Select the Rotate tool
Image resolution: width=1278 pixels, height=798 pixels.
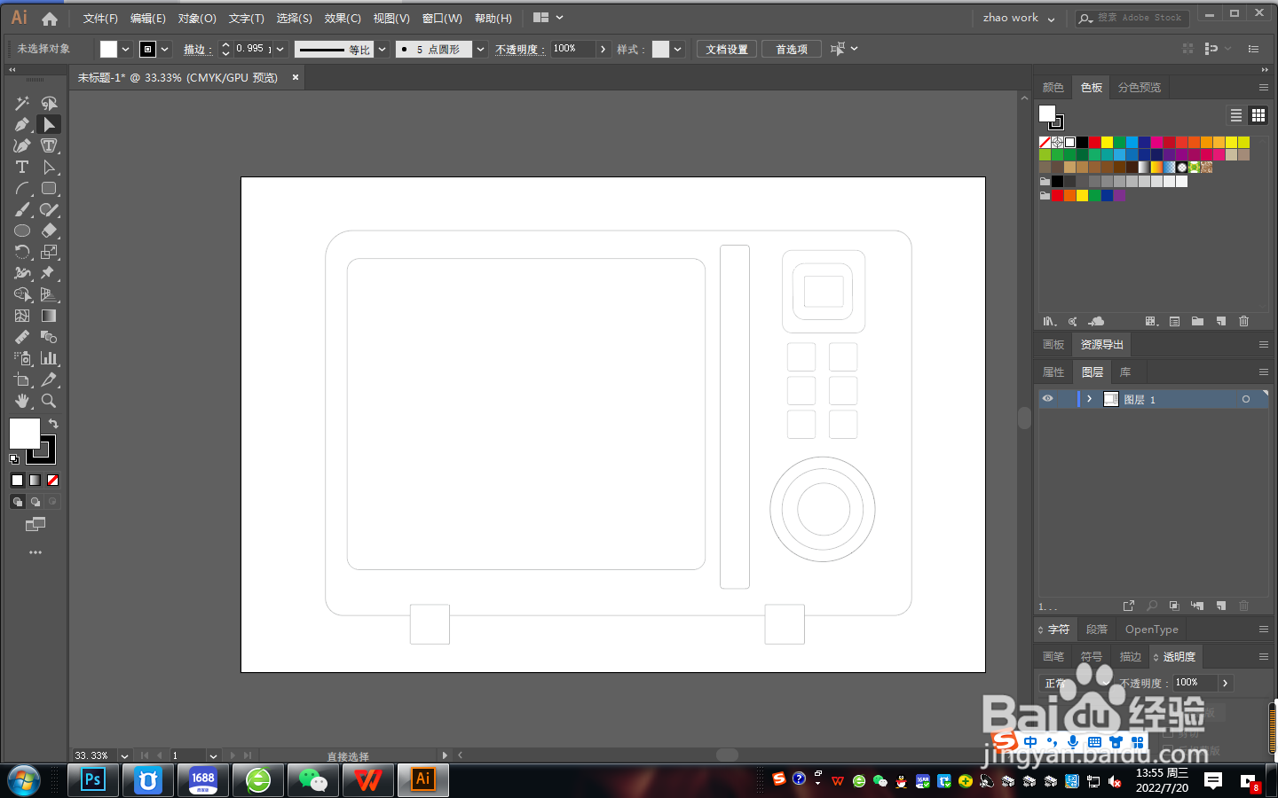click(x=22, y=253)
